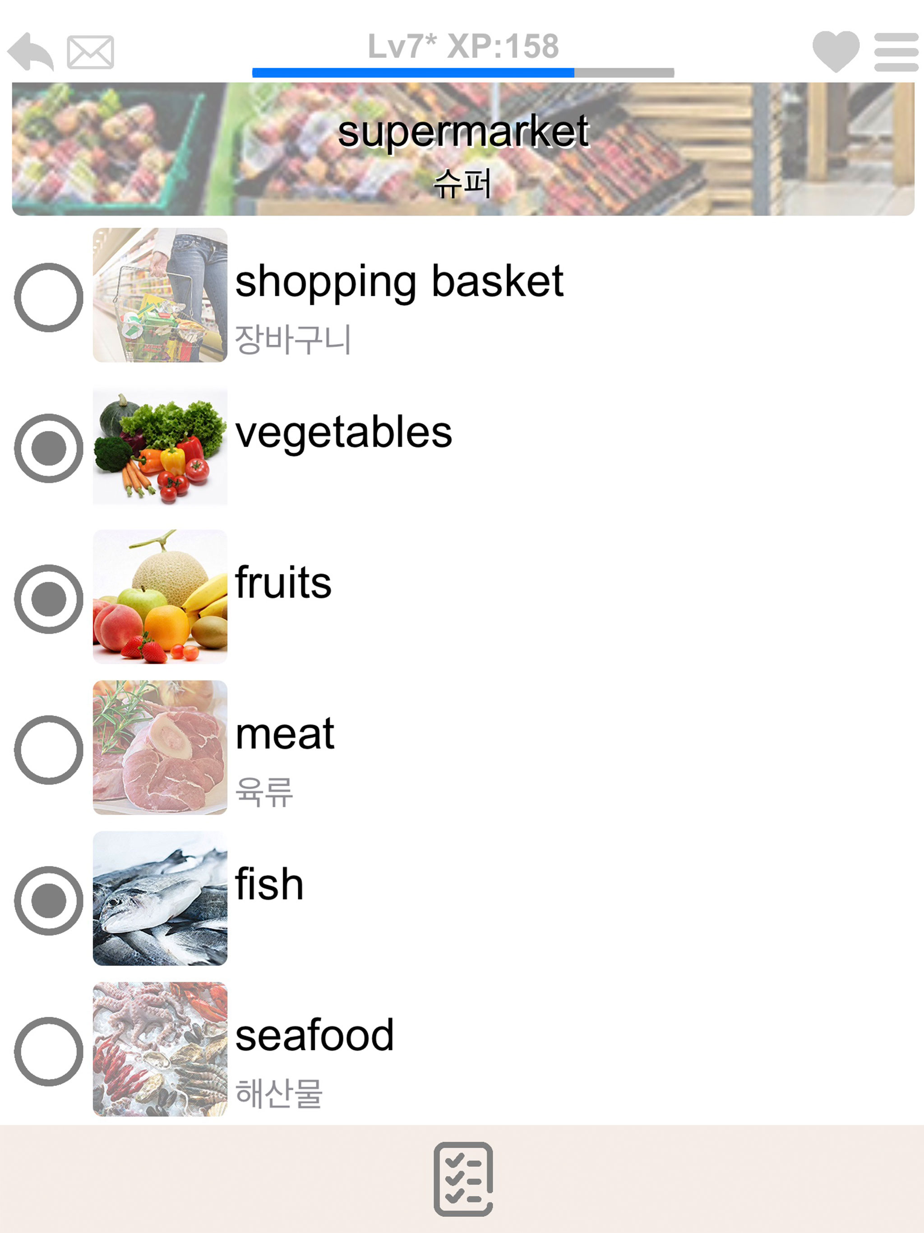Click the "meat" word label
Viewport: 924px width, 1233px height.
(285, 734)
